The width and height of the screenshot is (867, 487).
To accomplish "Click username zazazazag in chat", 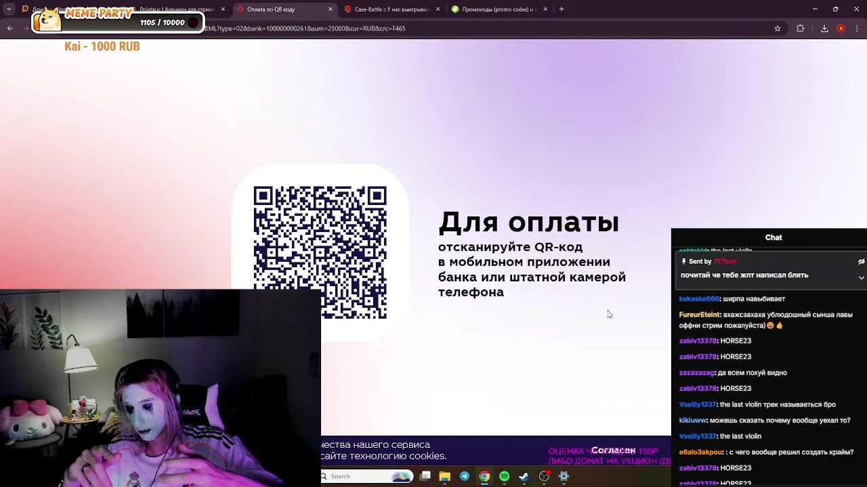I will (x=697, y=373).
